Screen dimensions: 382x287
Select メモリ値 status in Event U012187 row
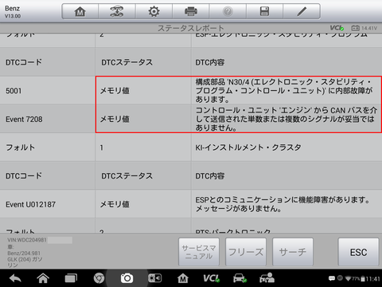point(115,204)
